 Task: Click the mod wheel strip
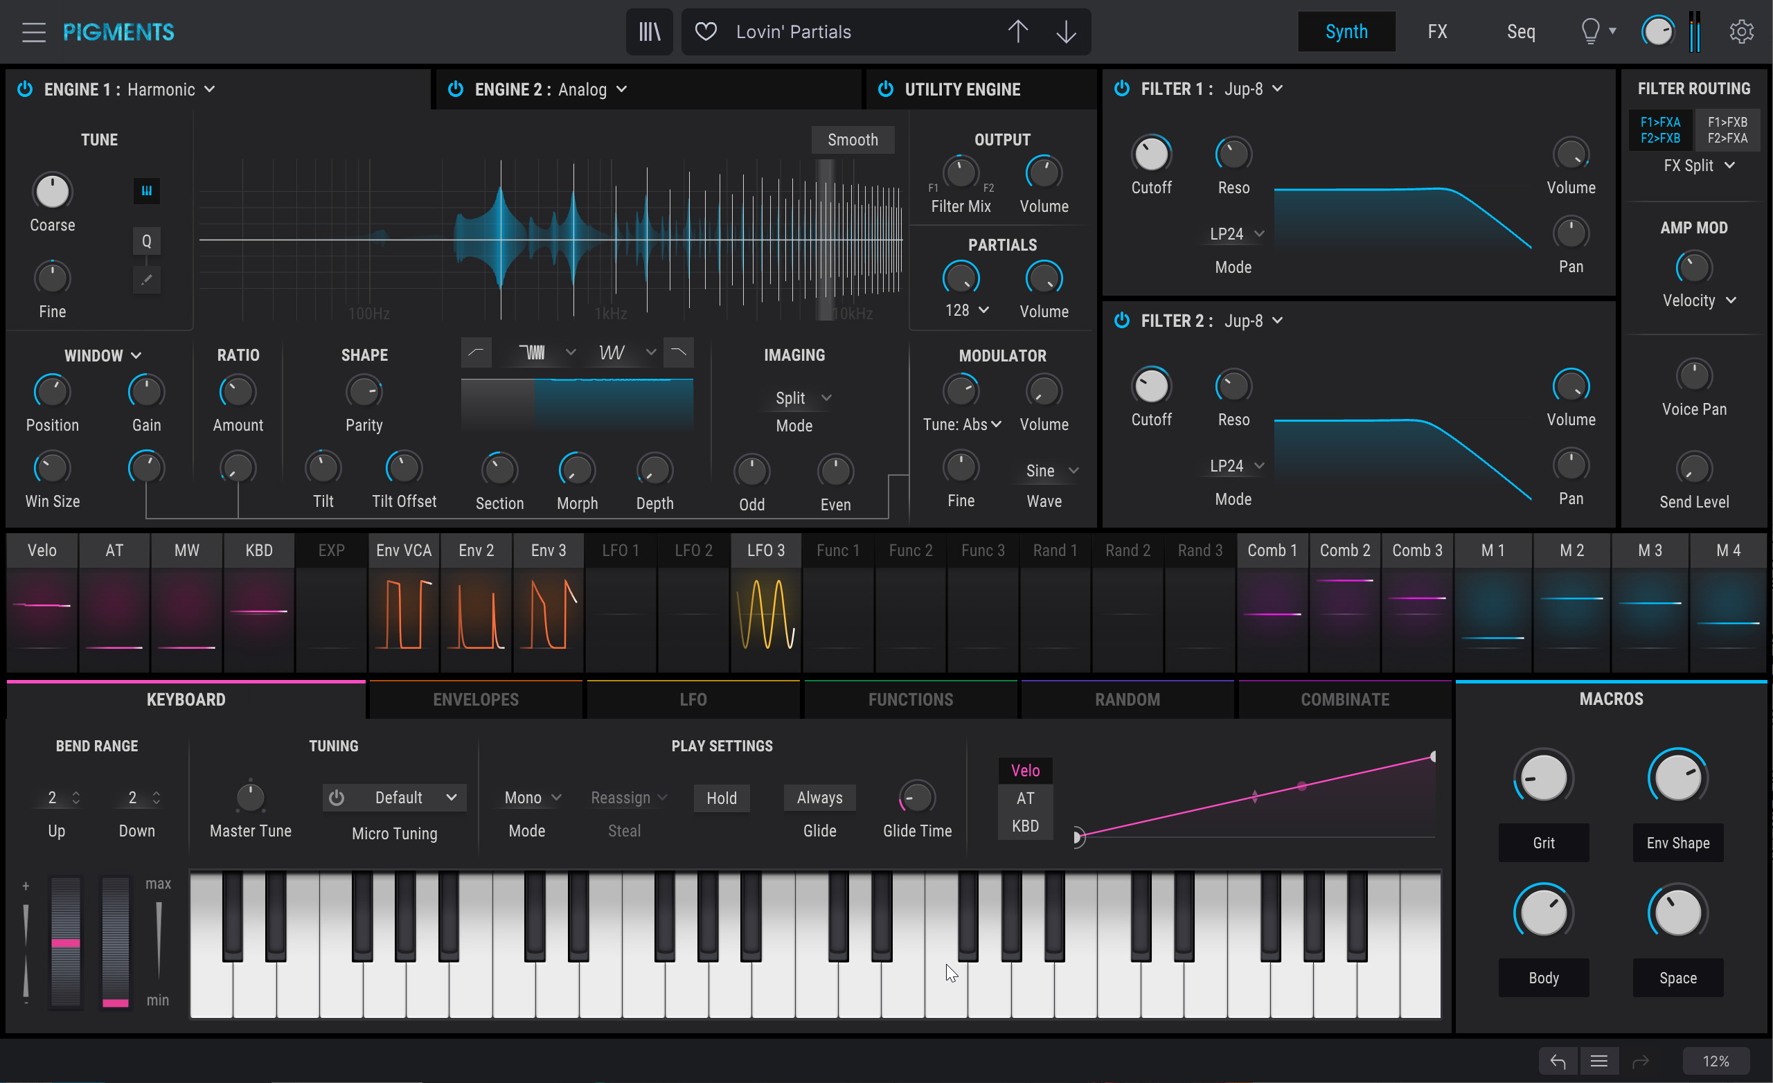(115, 942)
